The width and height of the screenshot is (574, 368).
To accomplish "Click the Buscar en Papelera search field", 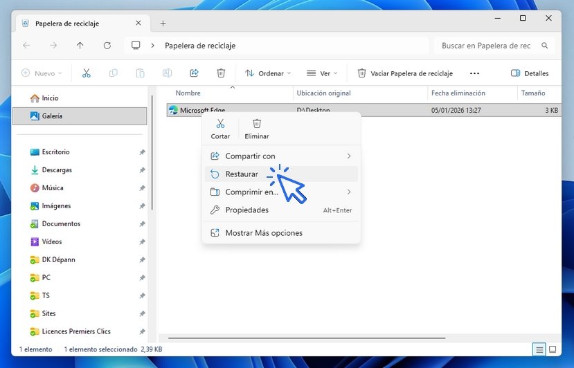I will 486,46.
